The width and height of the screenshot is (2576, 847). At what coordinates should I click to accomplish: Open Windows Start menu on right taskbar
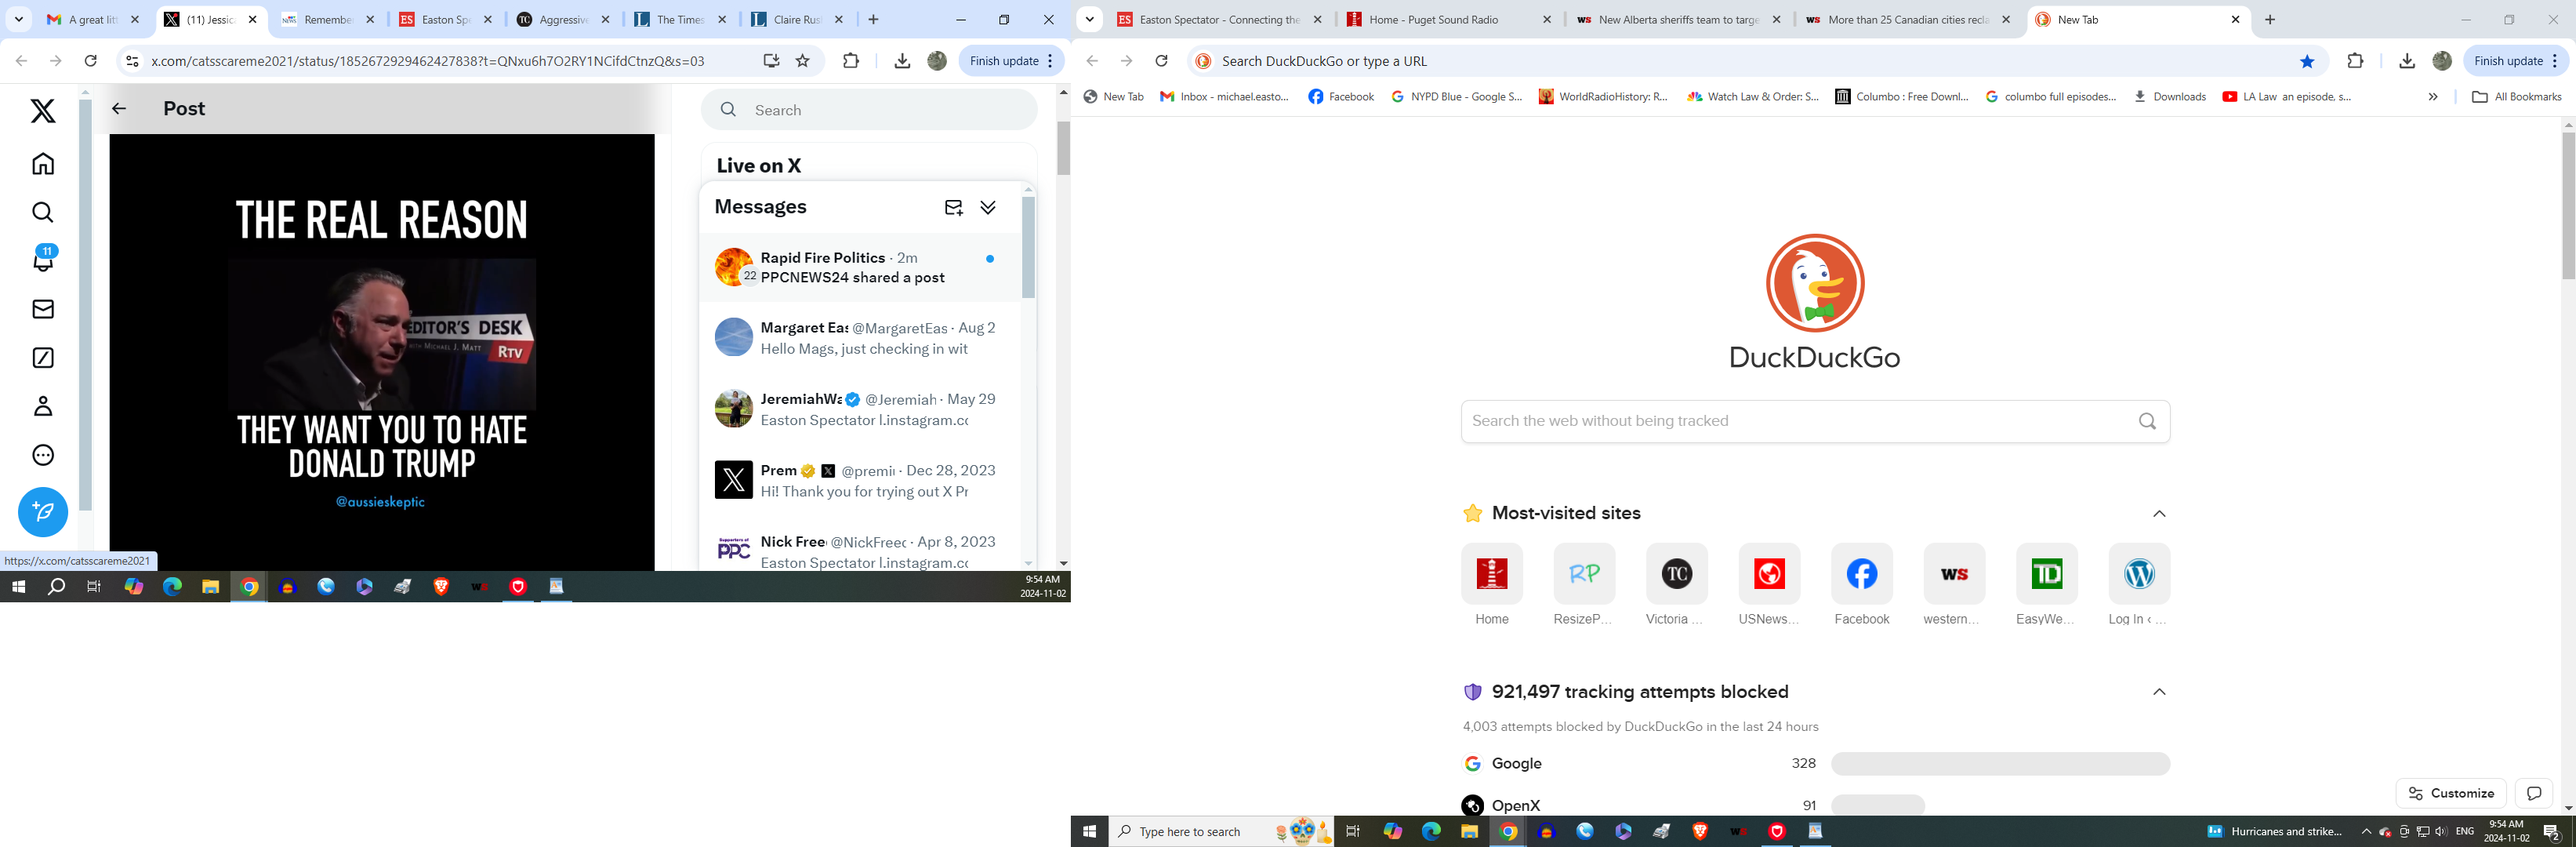pos(1089,831)
